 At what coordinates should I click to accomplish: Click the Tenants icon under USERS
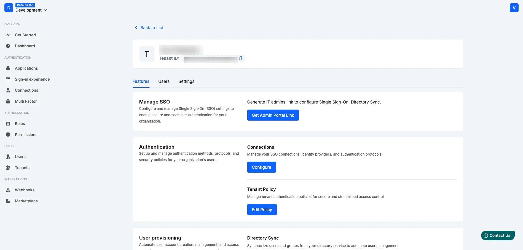(x=8, y=168)
